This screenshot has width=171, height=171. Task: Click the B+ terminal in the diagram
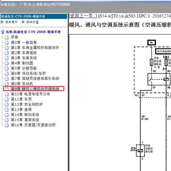[152, 43]
